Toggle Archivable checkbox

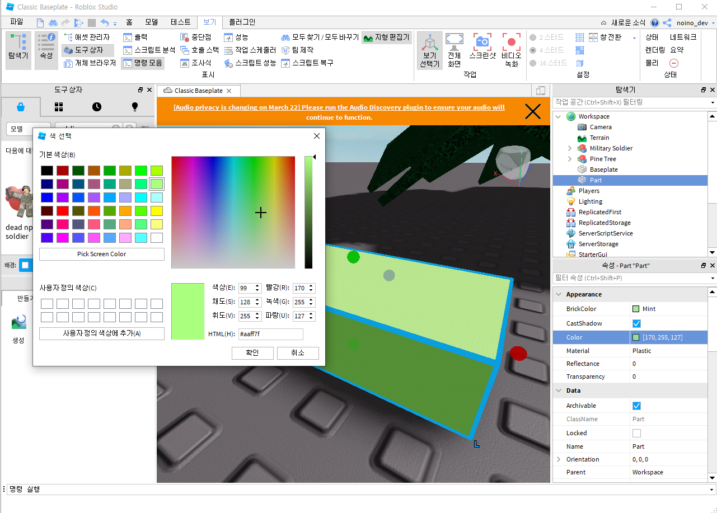coord(636,406)
